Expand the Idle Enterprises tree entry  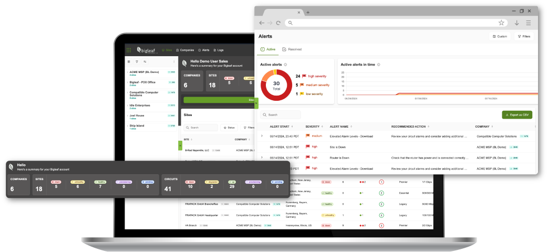pos(127,105)
